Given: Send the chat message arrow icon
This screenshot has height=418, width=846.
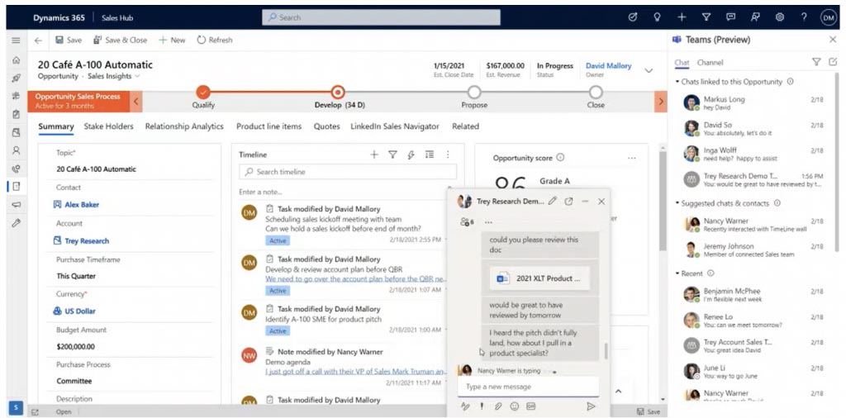Looking at the screenshot, I should pyautogui.click(x=592, y=406).
